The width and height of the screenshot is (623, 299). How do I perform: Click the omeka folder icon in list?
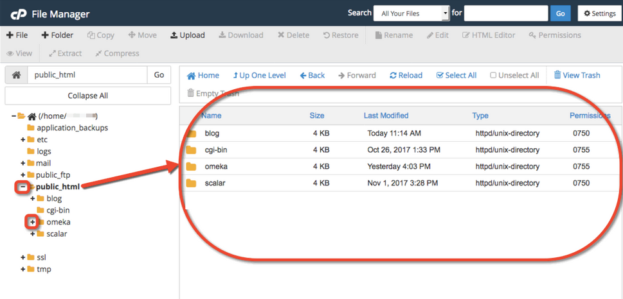pos(192,167)
